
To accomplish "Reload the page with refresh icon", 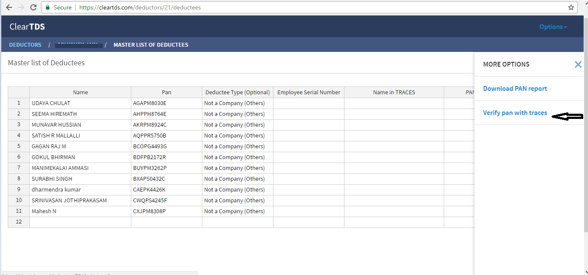I will tap(33, 7).
